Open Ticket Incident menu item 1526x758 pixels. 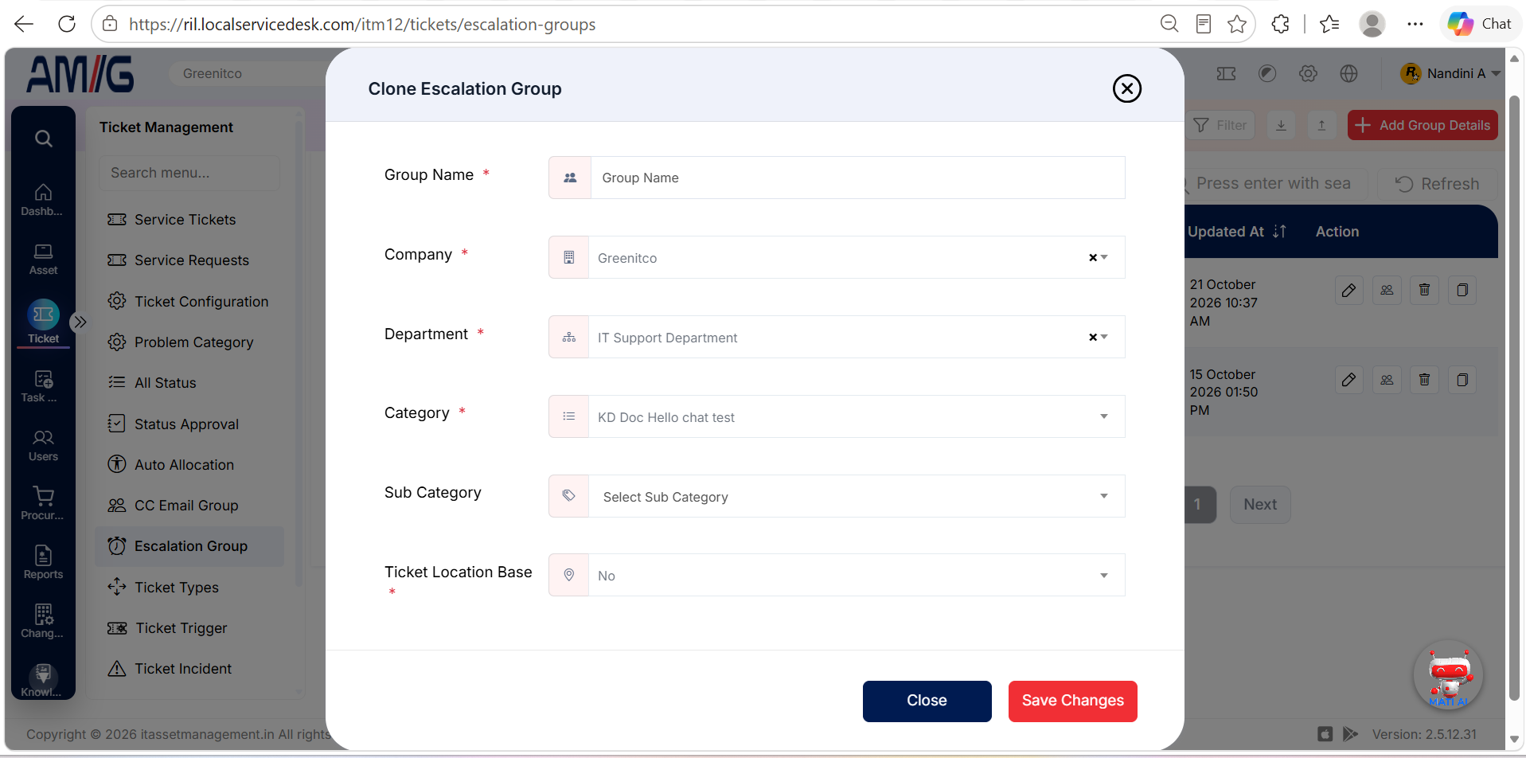(x=182, y=669)
